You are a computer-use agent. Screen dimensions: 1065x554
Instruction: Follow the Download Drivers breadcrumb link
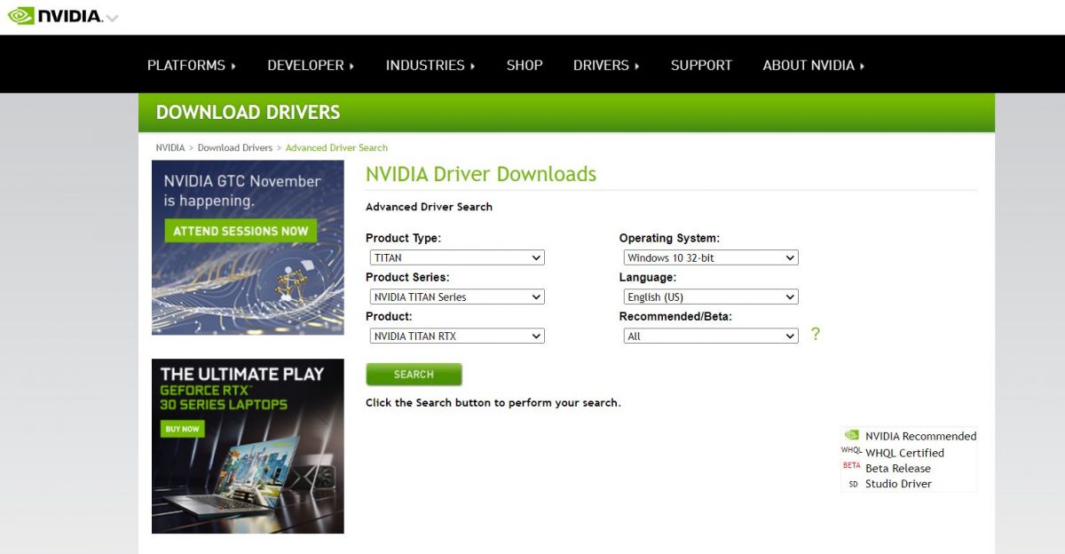[x=235, y=147]
